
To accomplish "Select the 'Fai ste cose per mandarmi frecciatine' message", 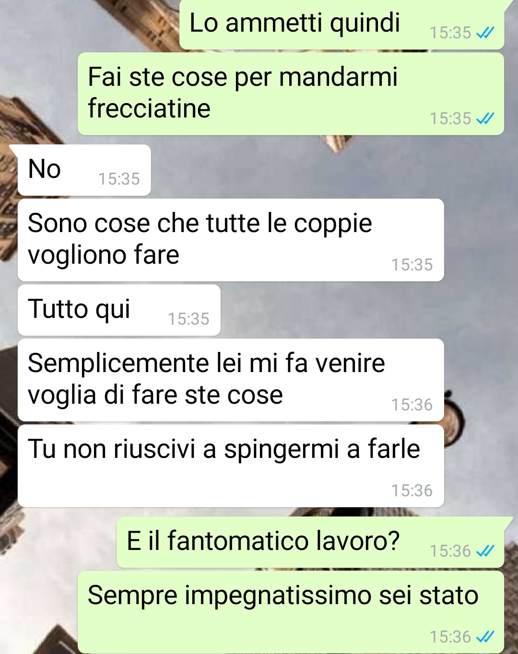I will click(x=291, y=94).
